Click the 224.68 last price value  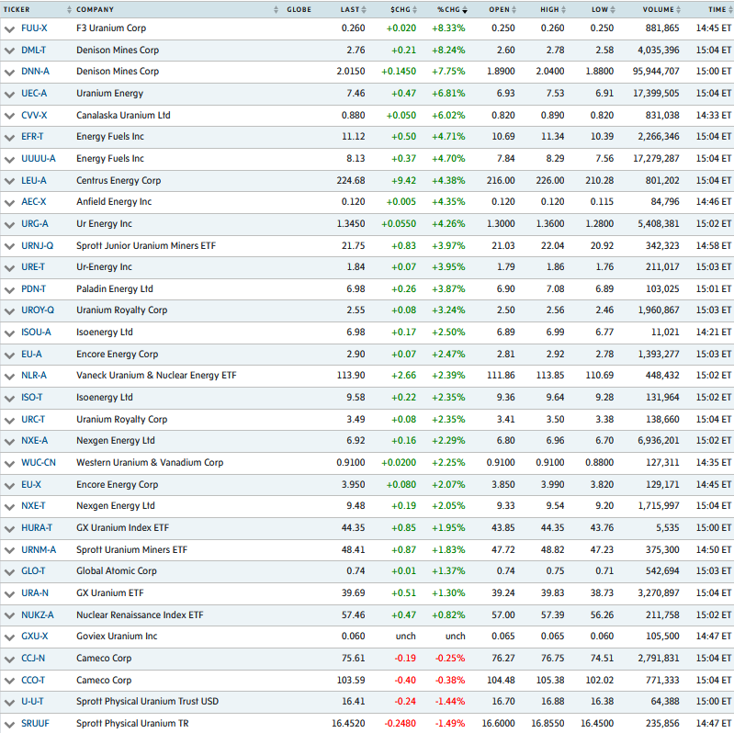click(x=351, y=180)
